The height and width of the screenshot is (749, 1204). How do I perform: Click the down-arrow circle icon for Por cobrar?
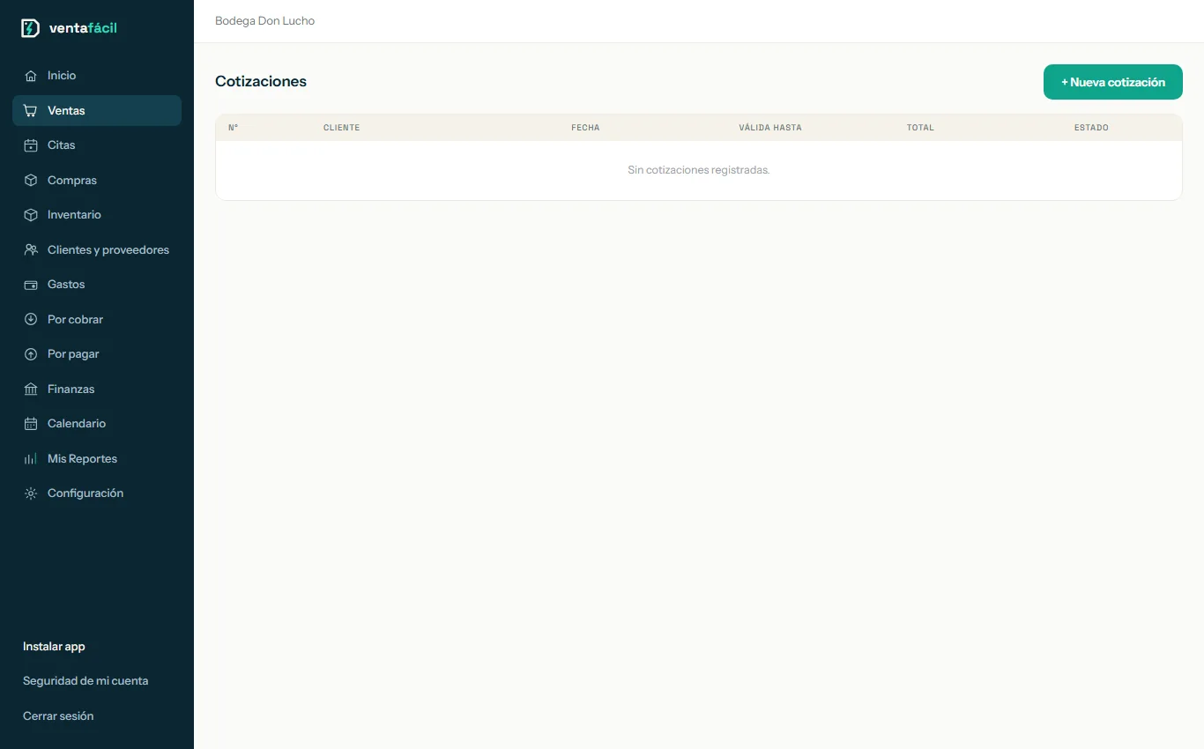(x=31, y=320)
